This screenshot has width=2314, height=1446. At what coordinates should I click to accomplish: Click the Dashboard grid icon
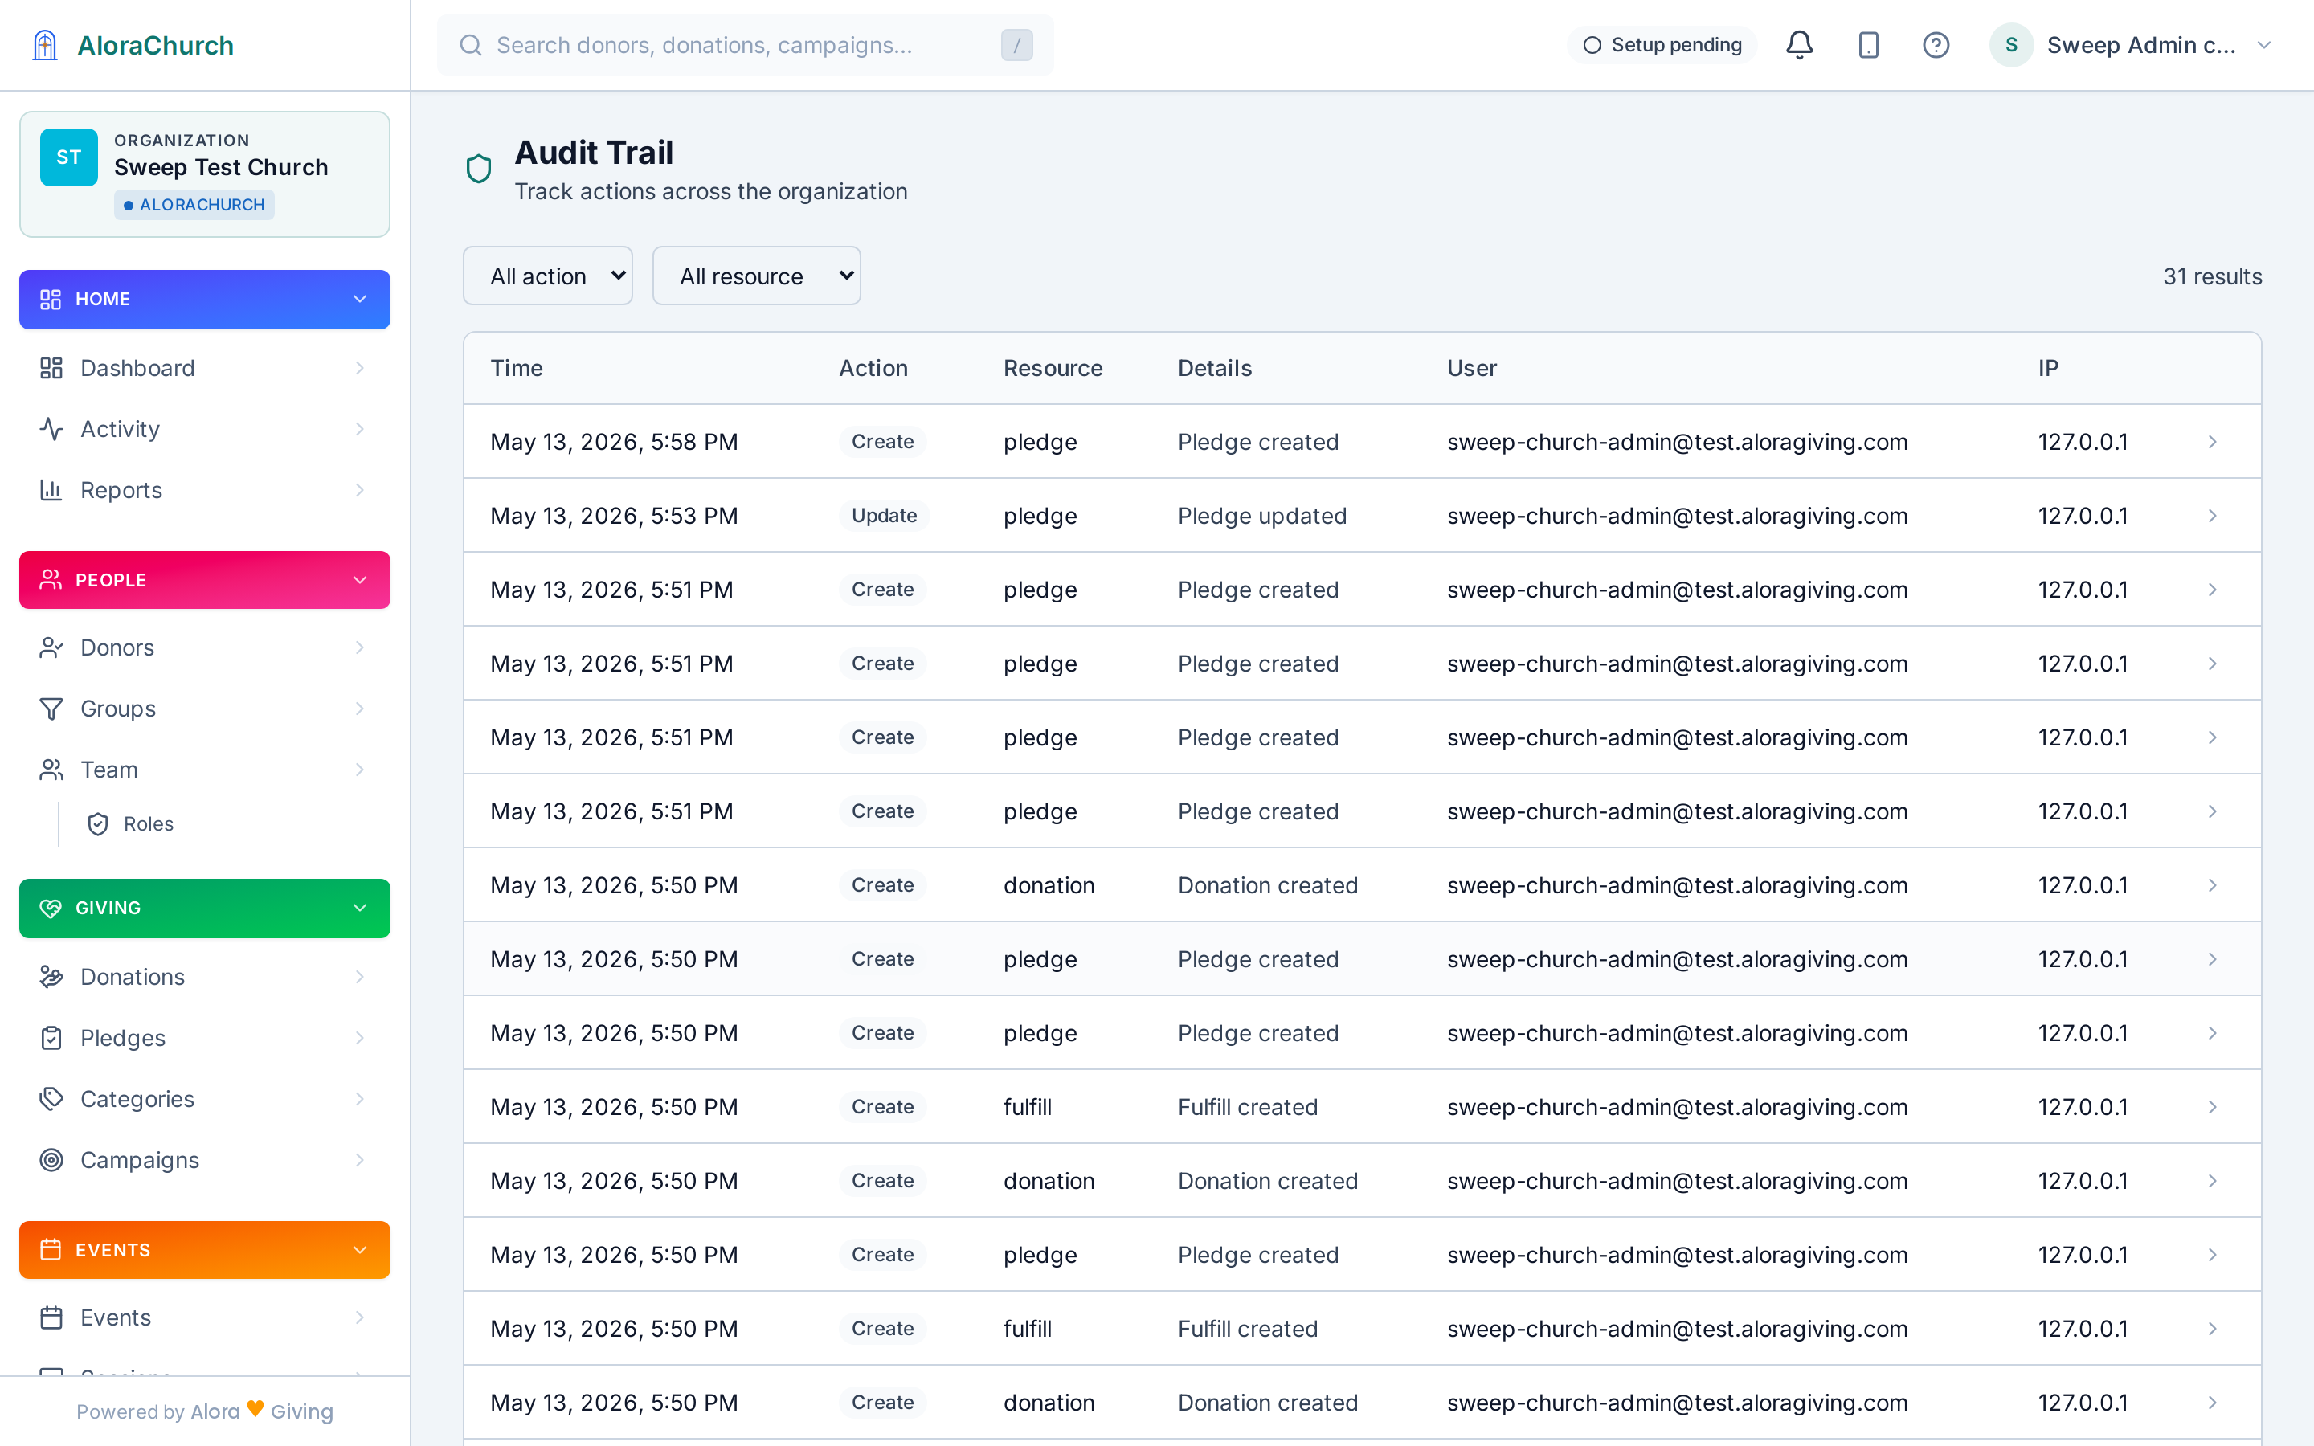point(51,368)
